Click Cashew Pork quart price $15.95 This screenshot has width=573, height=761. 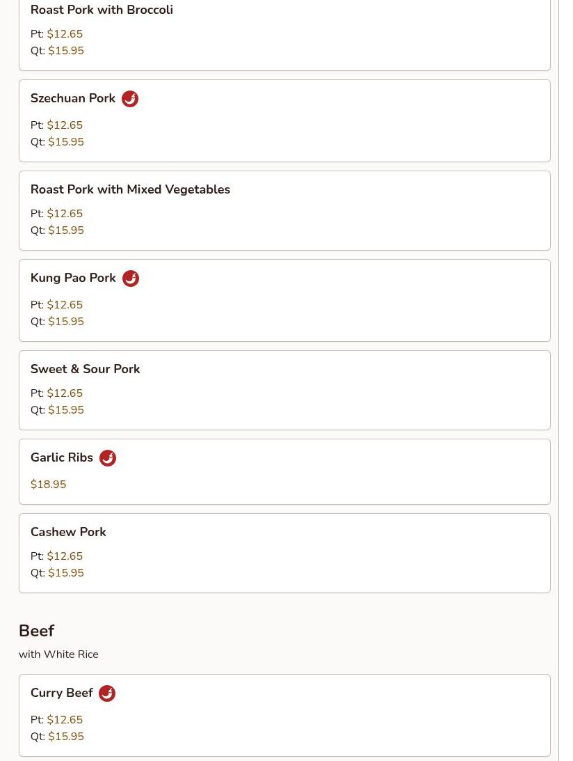click(66, 573)
